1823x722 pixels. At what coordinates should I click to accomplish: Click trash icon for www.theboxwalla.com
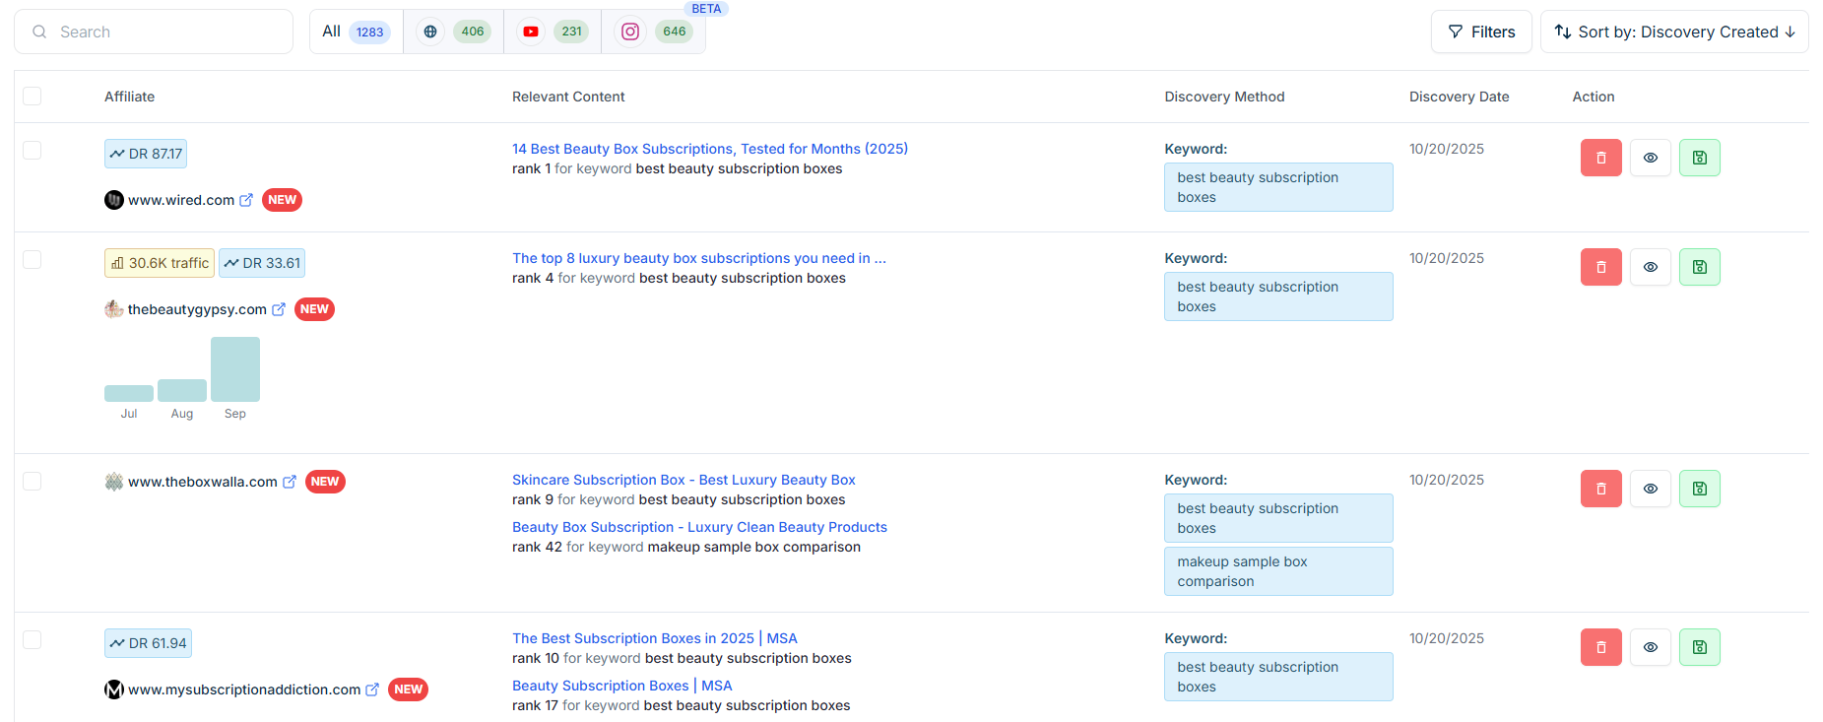[1600, 489]
